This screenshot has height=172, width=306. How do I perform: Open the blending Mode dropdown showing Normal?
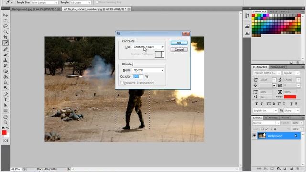(x=148, y=70)
